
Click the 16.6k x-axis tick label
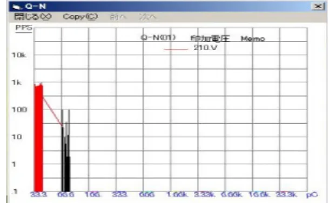pos(259,194)
